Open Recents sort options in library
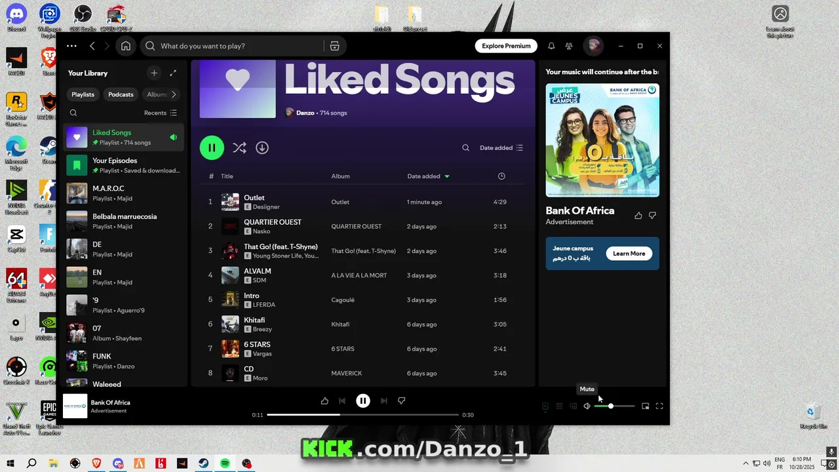The image size is (839, 472). [x=161, y=113]
